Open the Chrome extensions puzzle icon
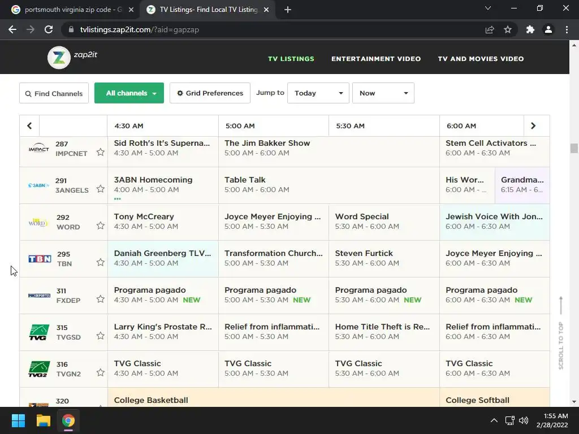Image resolution: width=579 pixels, height=434 pixels. pyautogui.click(x=530, y=29)
